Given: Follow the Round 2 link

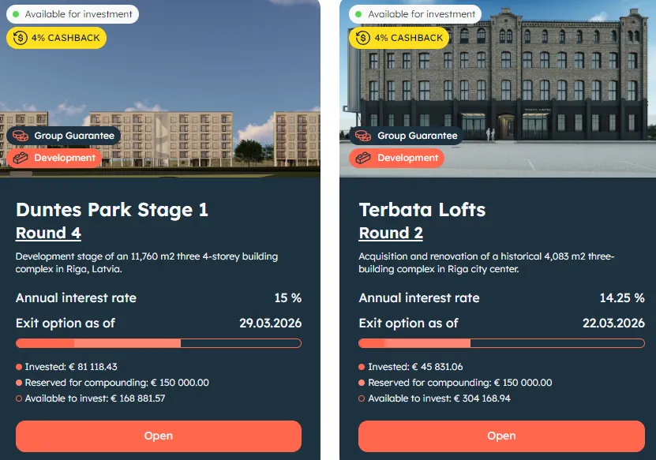Looking at the screenshot, I should (391, 233).
